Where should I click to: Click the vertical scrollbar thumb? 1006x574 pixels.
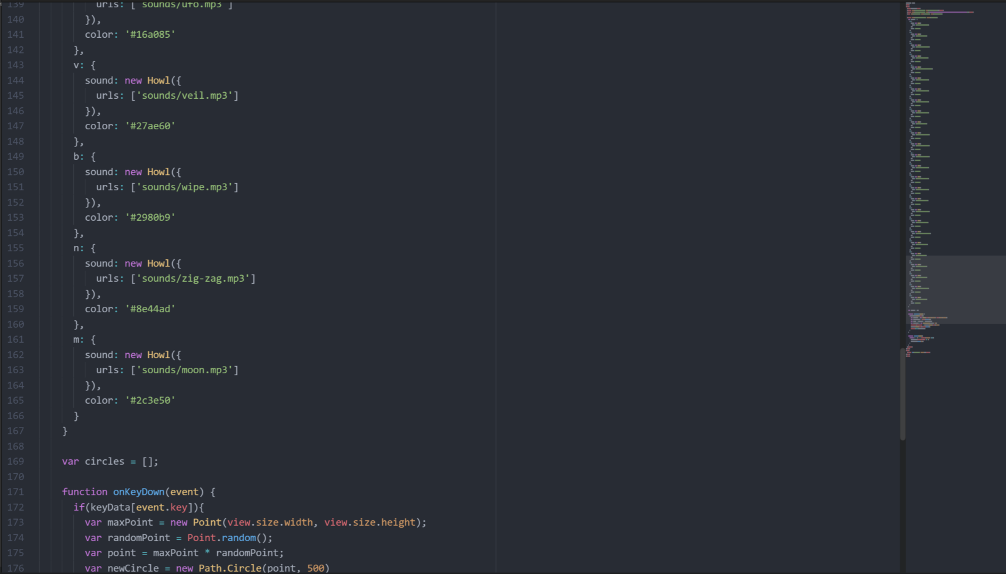pyautogui.click(x=902, y=393)
